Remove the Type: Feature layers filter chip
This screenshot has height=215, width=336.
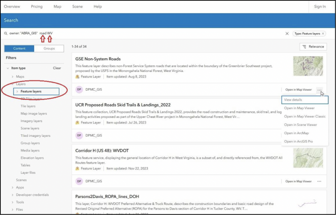(323, 33)
